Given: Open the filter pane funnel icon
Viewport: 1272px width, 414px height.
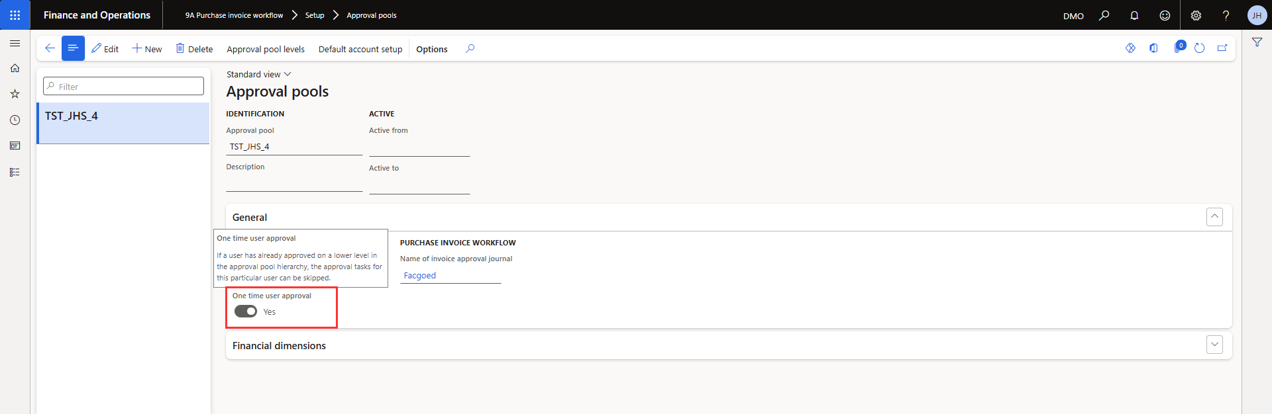Looking at the screenshot, I should pos(1257,42).
